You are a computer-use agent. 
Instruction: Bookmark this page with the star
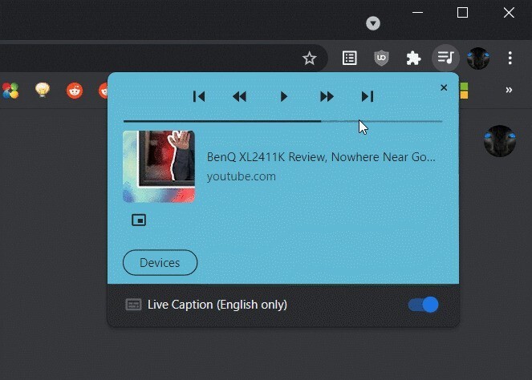point(310,59)
